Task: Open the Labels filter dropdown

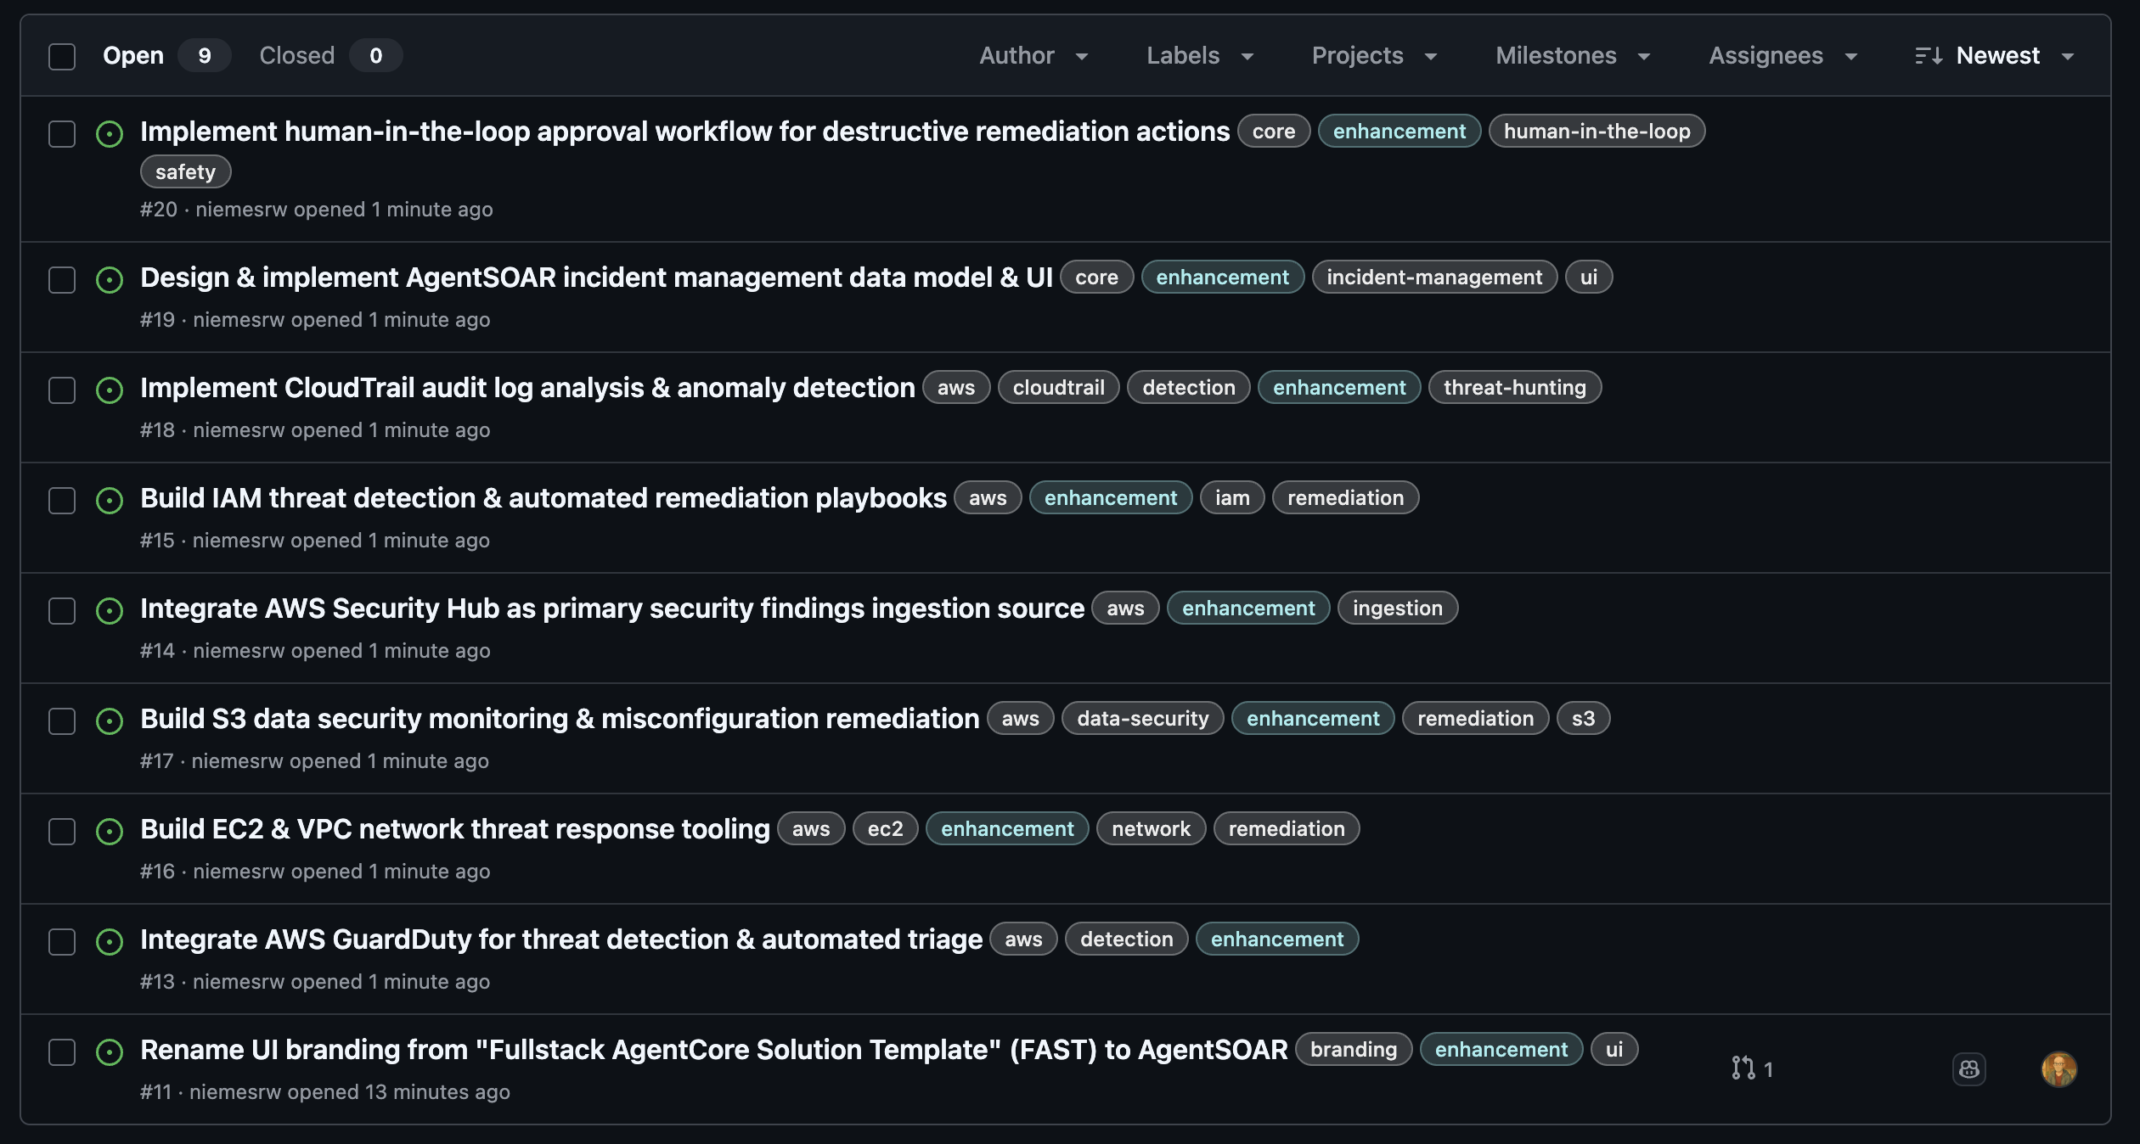Action: pyautogui.click(x=1198, y=55)
